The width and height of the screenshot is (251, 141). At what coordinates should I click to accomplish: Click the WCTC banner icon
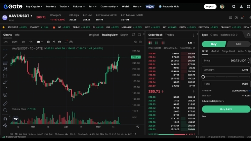pos(150,7)
